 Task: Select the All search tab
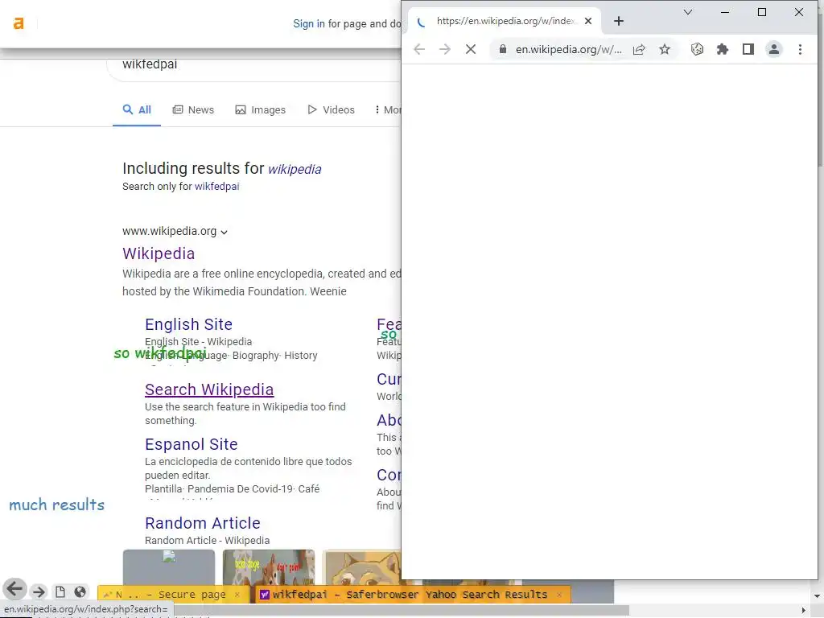pyautogui.click(x=137, y=109)
